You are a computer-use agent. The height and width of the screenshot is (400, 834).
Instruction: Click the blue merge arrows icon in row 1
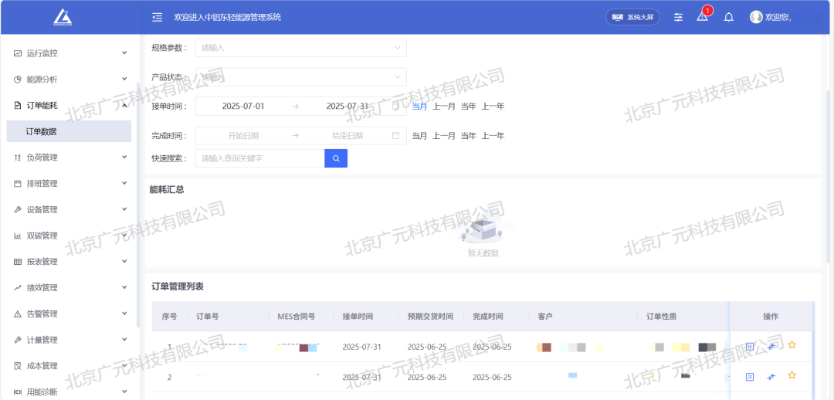pos(771,346)
